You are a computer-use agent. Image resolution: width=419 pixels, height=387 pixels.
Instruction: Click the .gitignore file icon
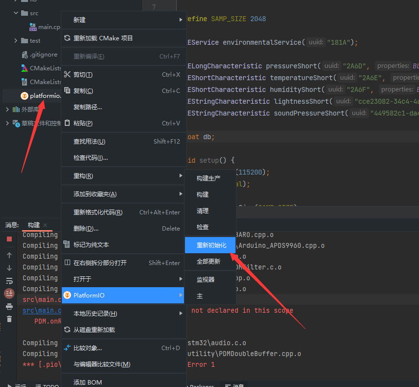coord(25,55)
